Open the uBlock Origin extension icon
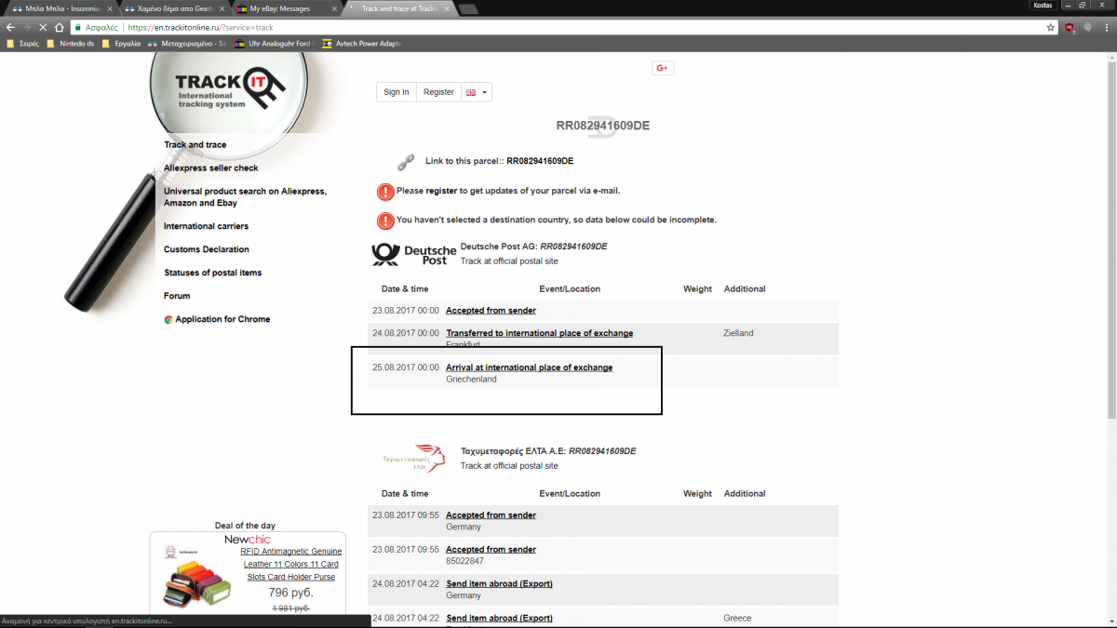This screenshot has width=1117, height=628. point(1070,27)
